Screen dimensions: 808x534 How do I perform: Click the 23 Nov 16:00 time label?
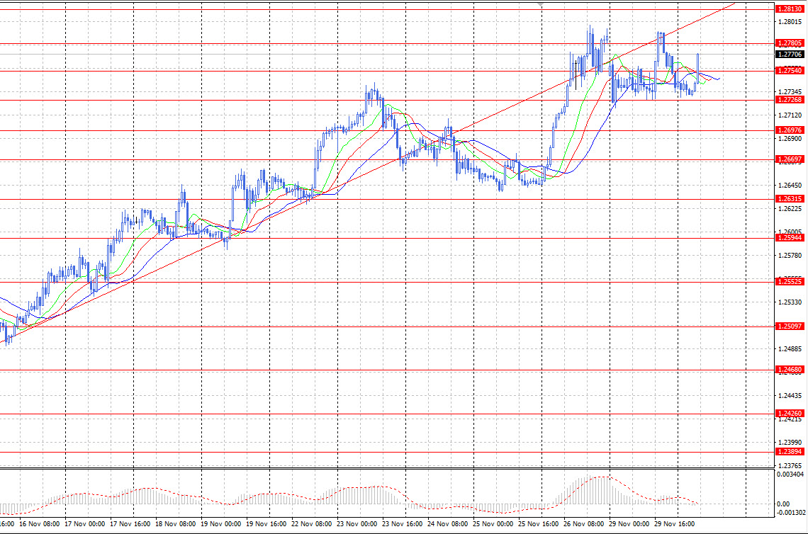tap(402, 524)
